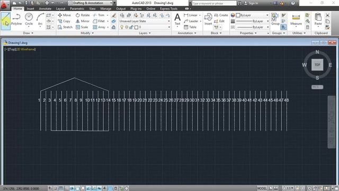339x191 pixels.
Task: Open the Help question mark icon
Action: pos(293,3)
